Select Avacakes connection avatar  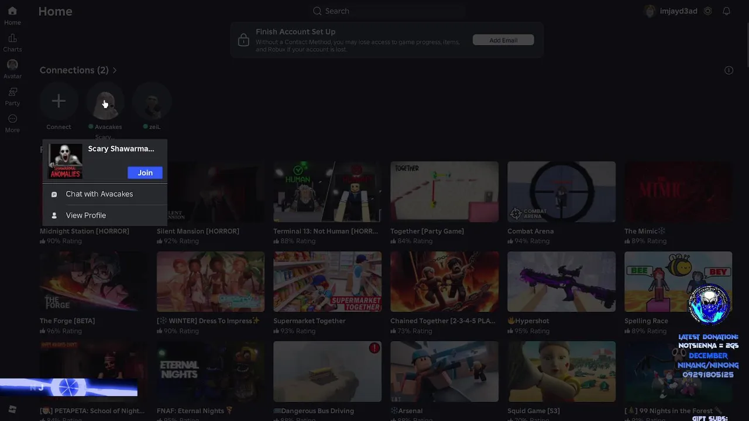coord(105,101)
